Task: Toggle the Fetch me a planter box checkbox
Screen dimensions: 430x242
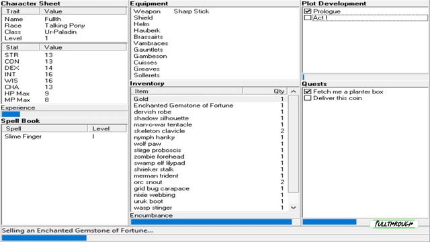Action: click(x=308, y=91)
